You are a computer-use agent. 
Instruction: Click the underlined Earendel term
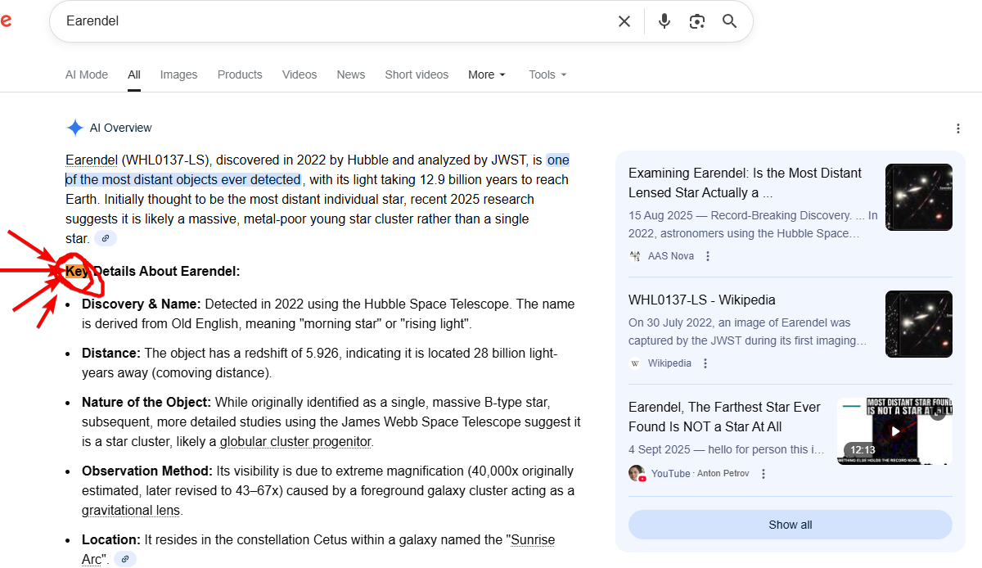[92, 160]
